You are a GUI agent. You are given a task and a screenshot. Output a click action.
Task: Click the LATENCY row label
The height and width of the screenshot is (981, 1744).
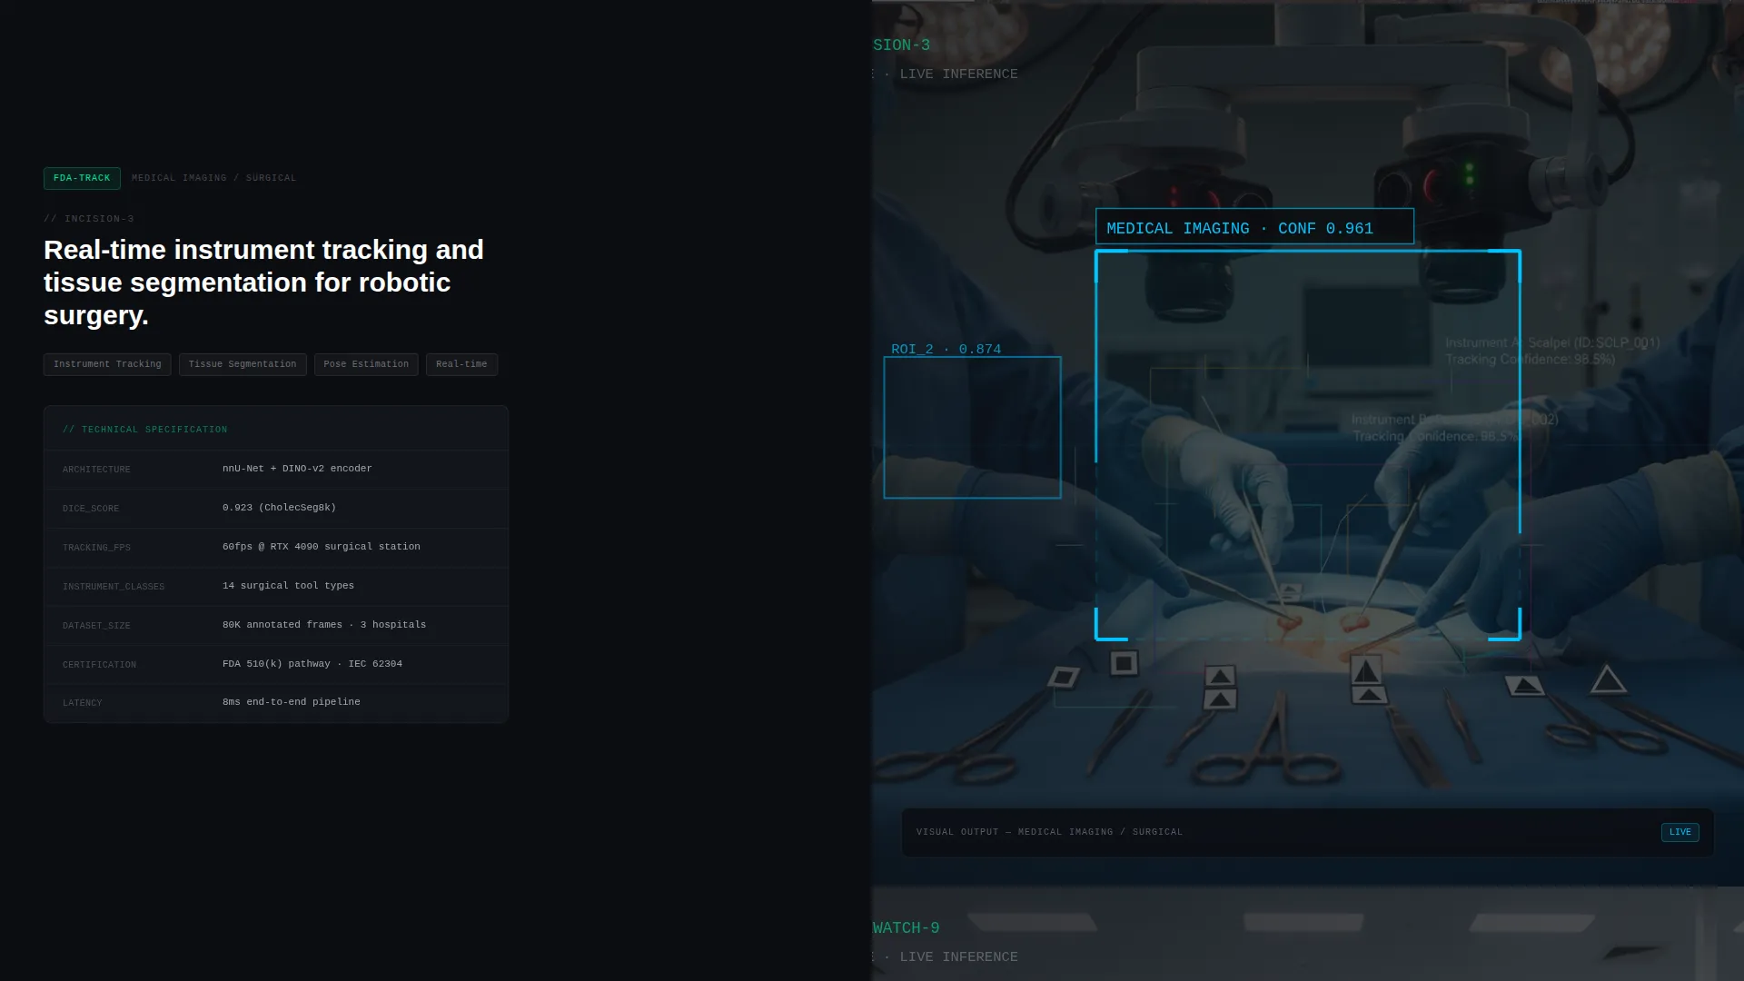[x=83, y=703]
